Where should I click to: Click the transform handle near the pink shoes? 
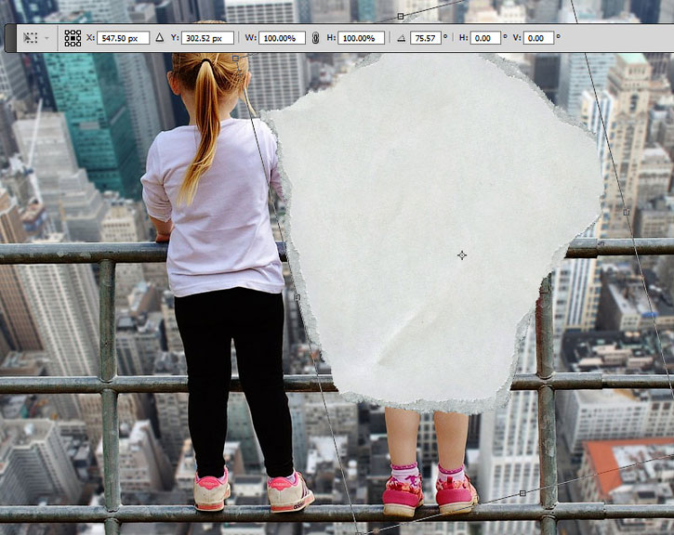click(522, 493)
